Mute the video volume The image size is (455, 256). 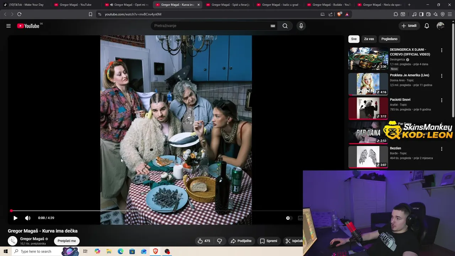coord(28,218)
